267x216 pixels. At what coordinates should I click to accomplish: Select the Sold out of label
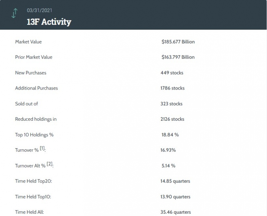26,104
